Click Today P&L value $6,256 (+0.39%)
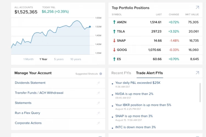The width and height of the screenshot is (206, 137). 55,12
